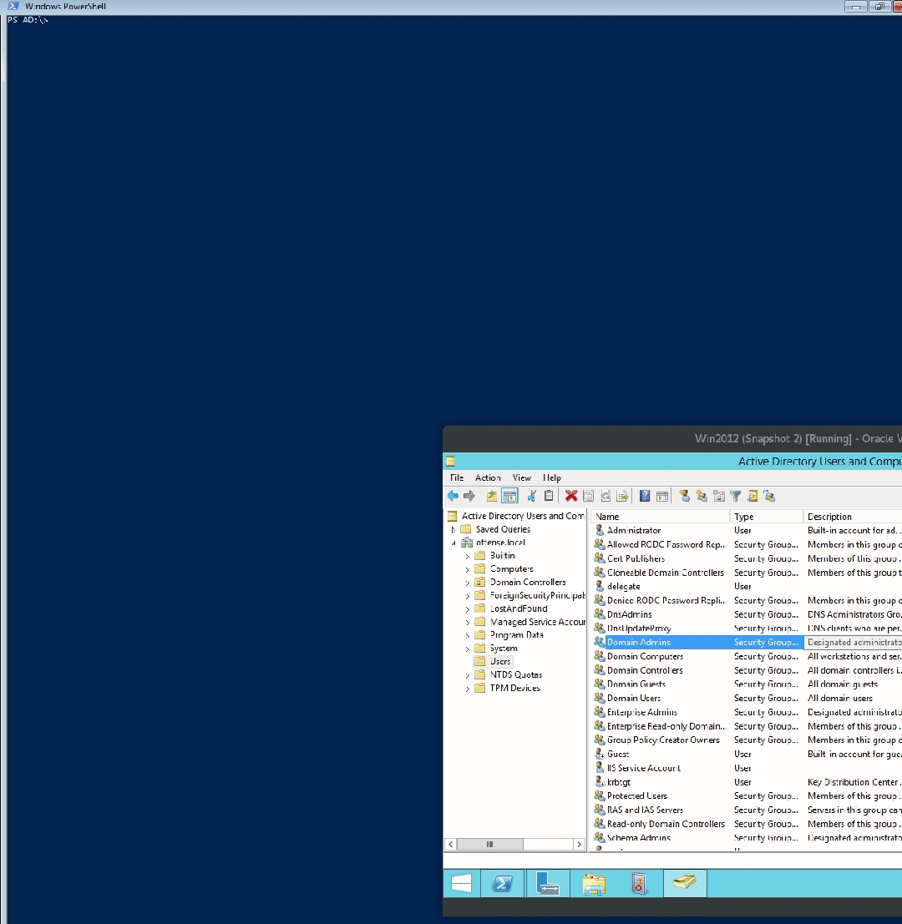The image size is (902, 924).
Task: Click Add to group toolbar icon
Action: [770, 496]
